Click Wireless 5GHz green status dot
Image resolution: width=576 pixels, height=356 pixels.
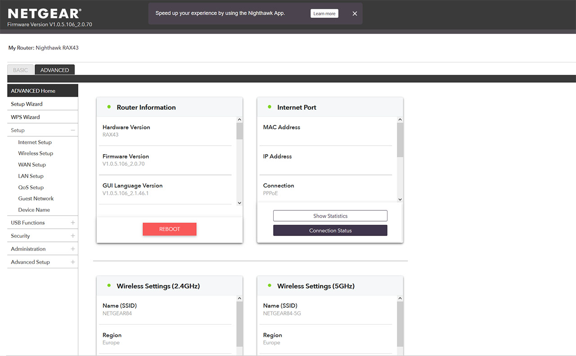click(x=270, y=285)
